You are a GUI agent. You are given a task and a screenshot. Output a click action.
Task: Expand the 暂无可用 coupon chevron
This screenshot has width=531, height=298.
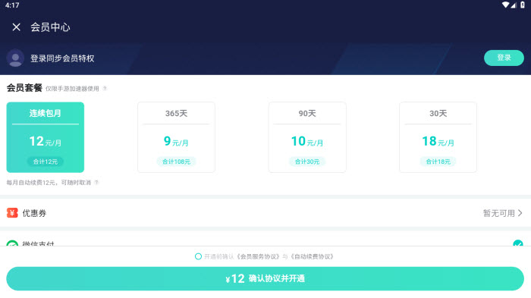coord(520,213)
